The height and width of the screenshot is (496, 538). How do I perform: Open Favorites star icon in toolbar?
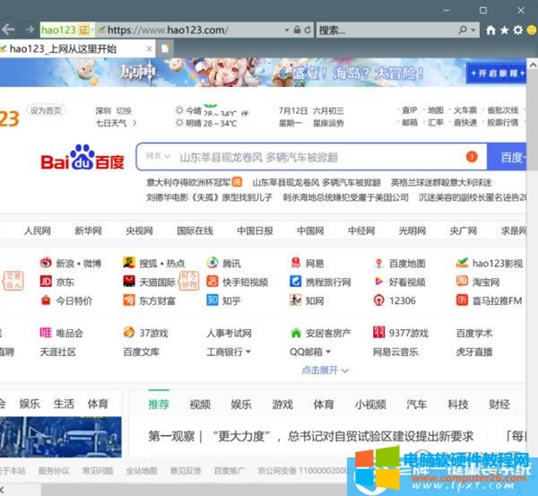point(503,30)
